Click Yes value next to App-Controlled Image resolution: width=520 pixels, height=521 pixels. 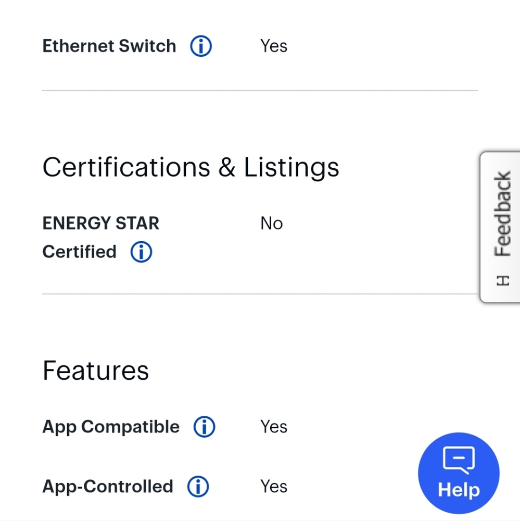coord(274,487)
